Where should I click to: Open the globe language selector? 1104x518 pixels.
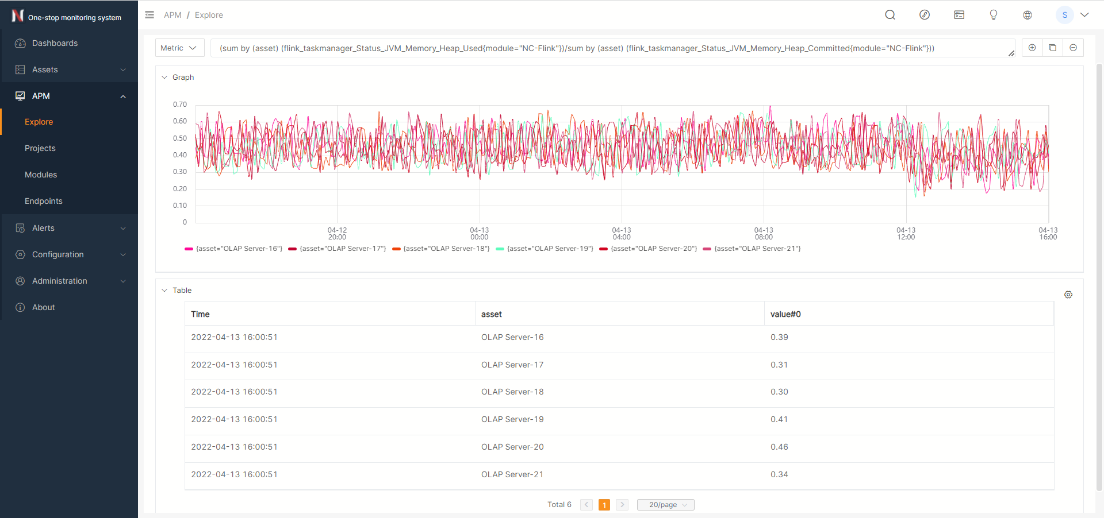(x=1028, y=15)
